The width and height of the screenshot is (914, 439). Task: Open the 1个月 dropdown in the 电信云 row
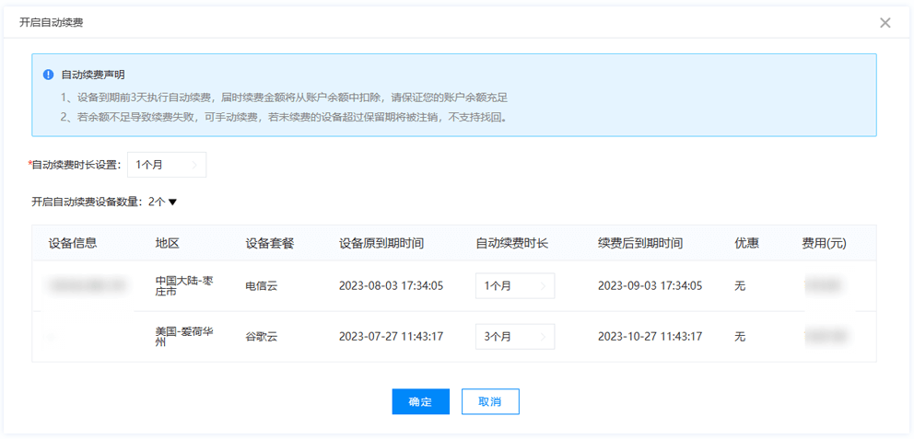click(514, 286)
